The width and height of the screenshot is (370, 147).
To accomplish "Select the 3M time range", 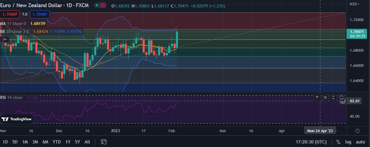I will 35,142.
